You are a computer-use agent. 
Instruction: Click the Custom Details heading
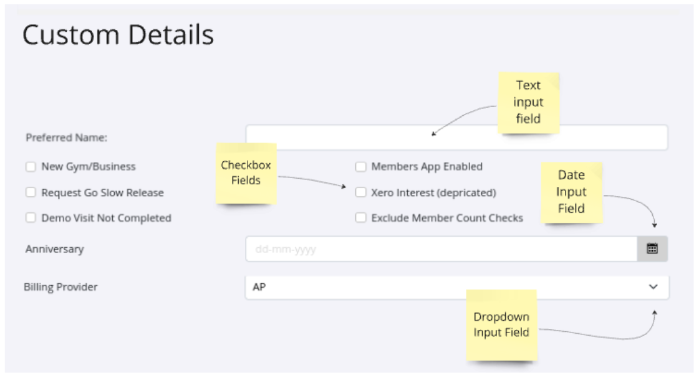coord(118,35)
